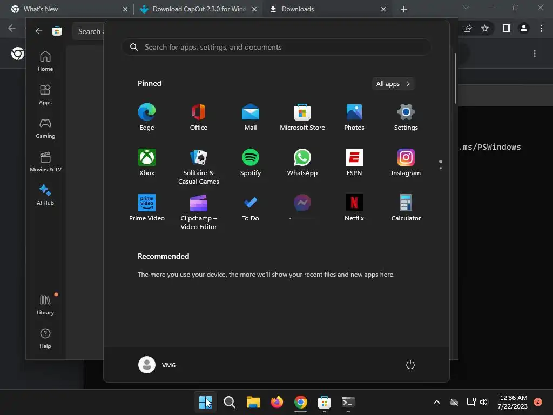Open the Edge pinned app
Viewport: 553px width, 415px height.
(147, 117)
